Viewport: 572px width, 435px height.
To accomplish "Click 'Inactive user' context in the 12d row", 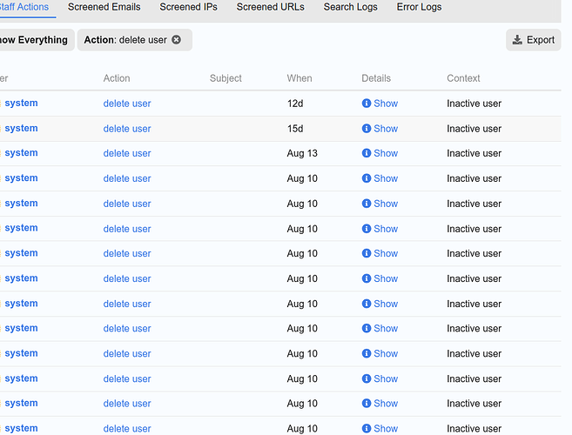I will pos(474,104).
